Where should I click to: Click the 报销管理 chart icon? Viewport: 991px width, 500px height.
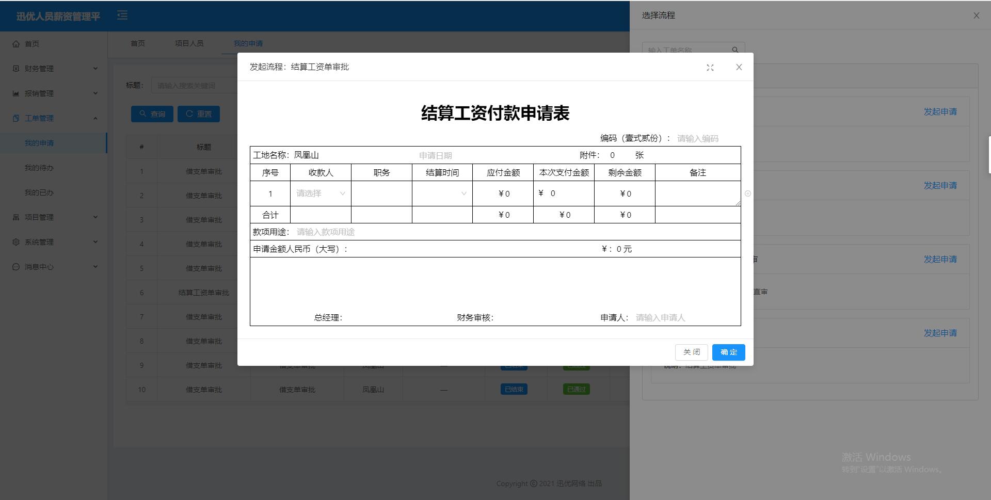pyautogui.click(x=15, y=93)
